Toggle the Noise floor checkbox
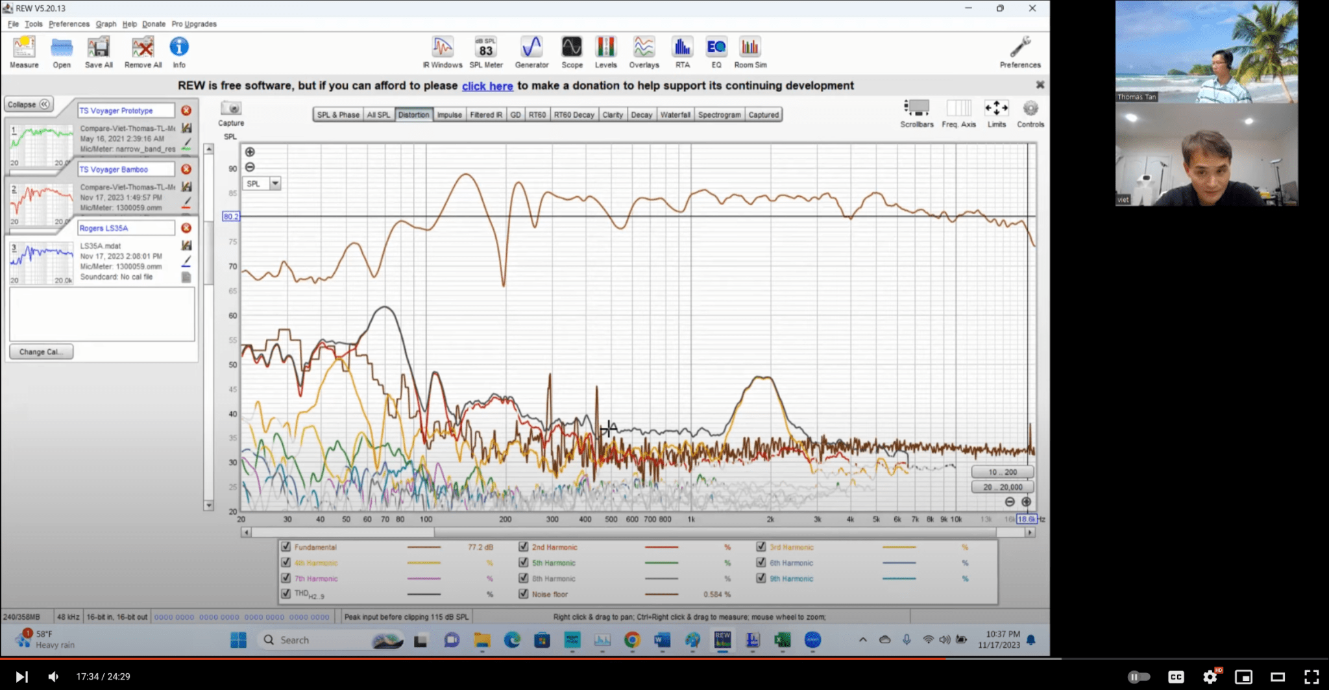Viewport: 1329px width, 690px height. click(x=523, y=593)
